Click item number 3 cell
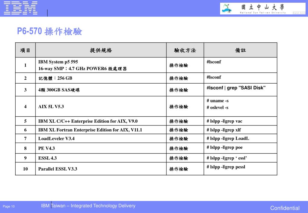308x213 pixels. tap(25, 90)
